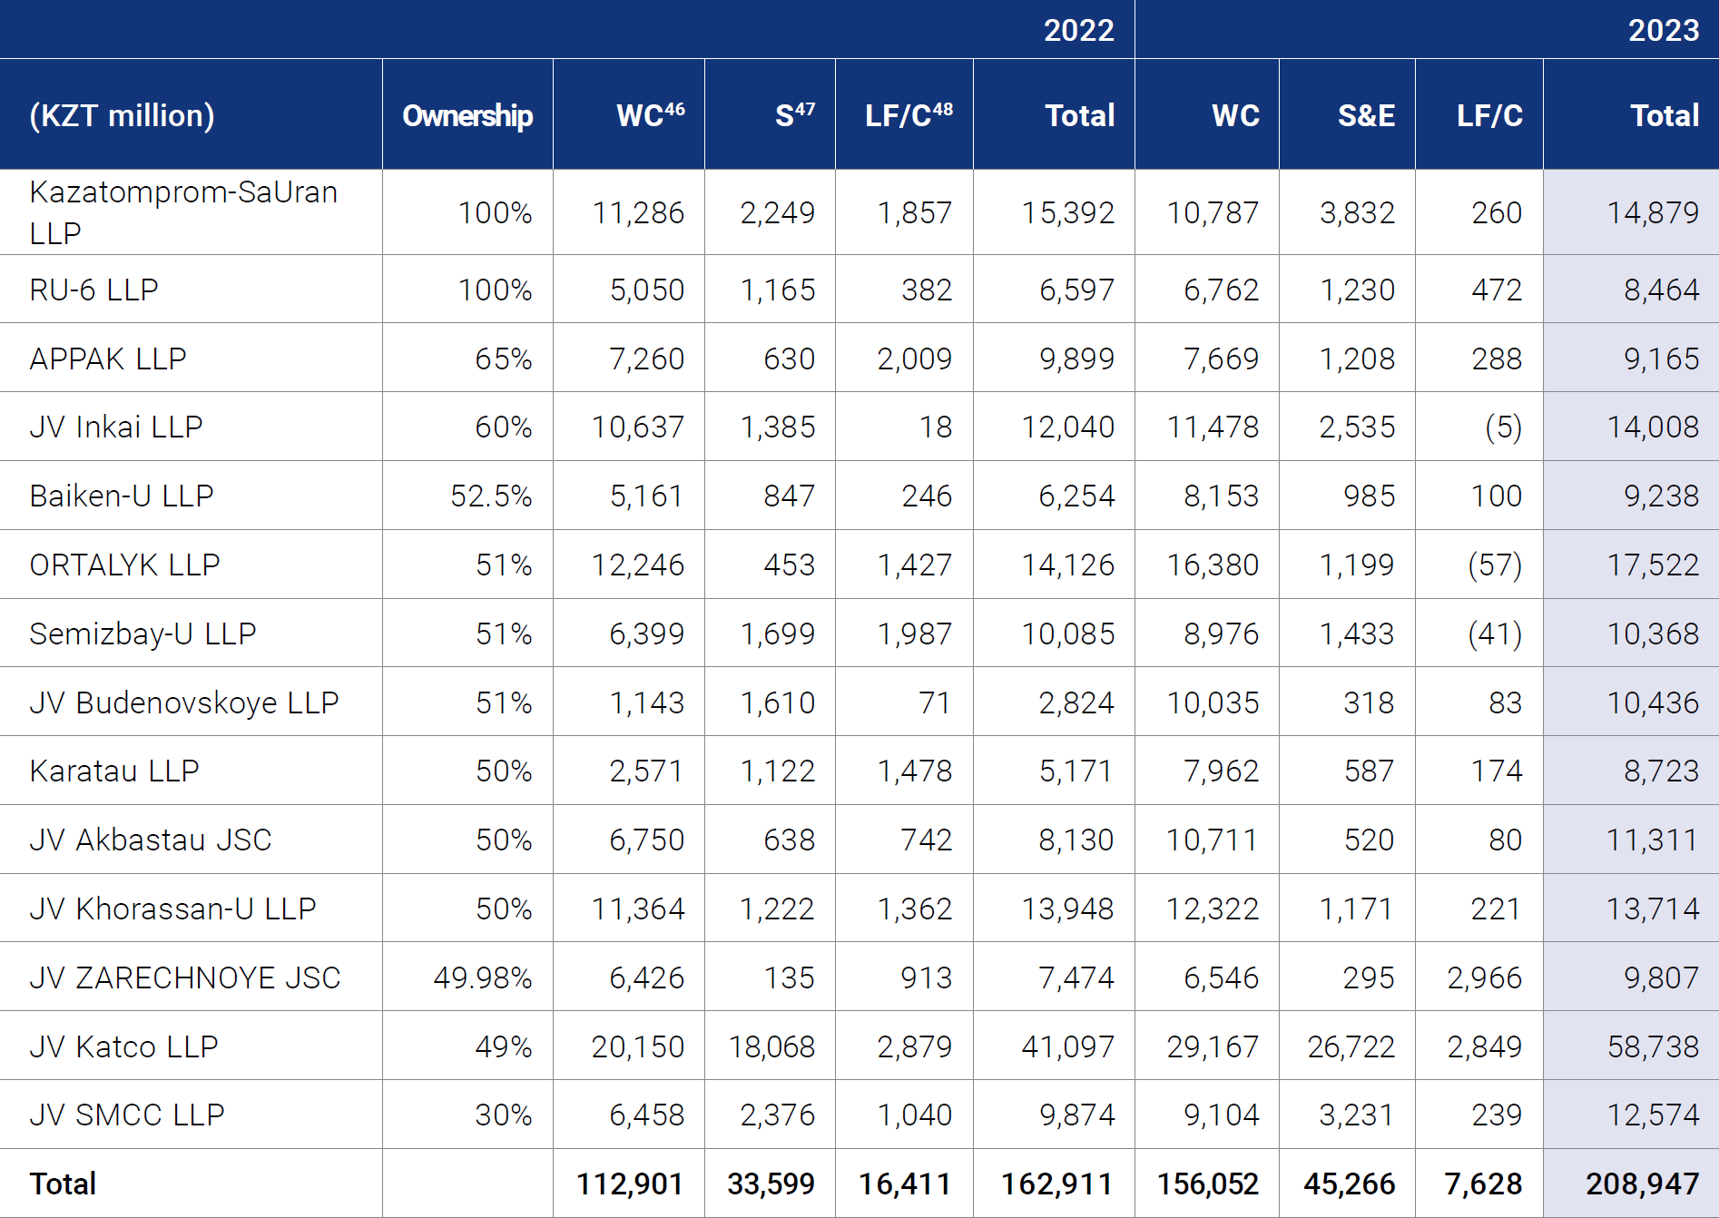Click the bold 'Total' row label
Screen dimensions: 1719x1218
[63, 1184]
